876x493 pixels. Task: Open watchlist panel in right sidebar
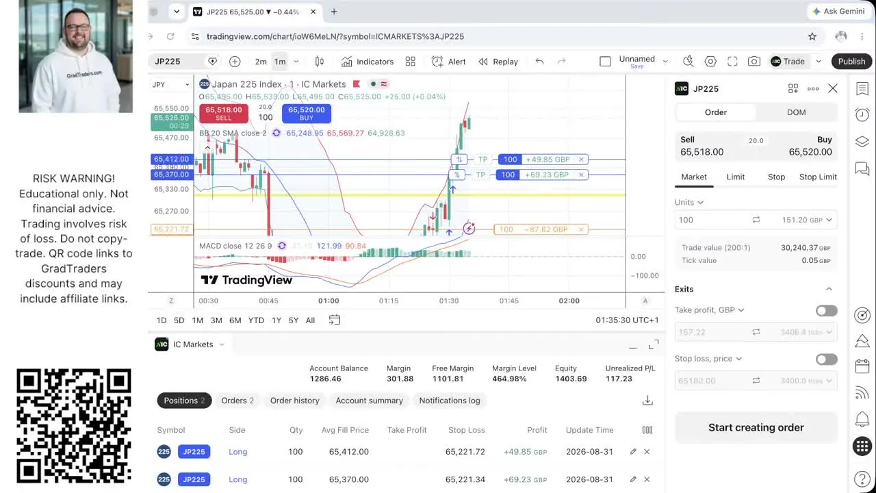coord(862,88)
